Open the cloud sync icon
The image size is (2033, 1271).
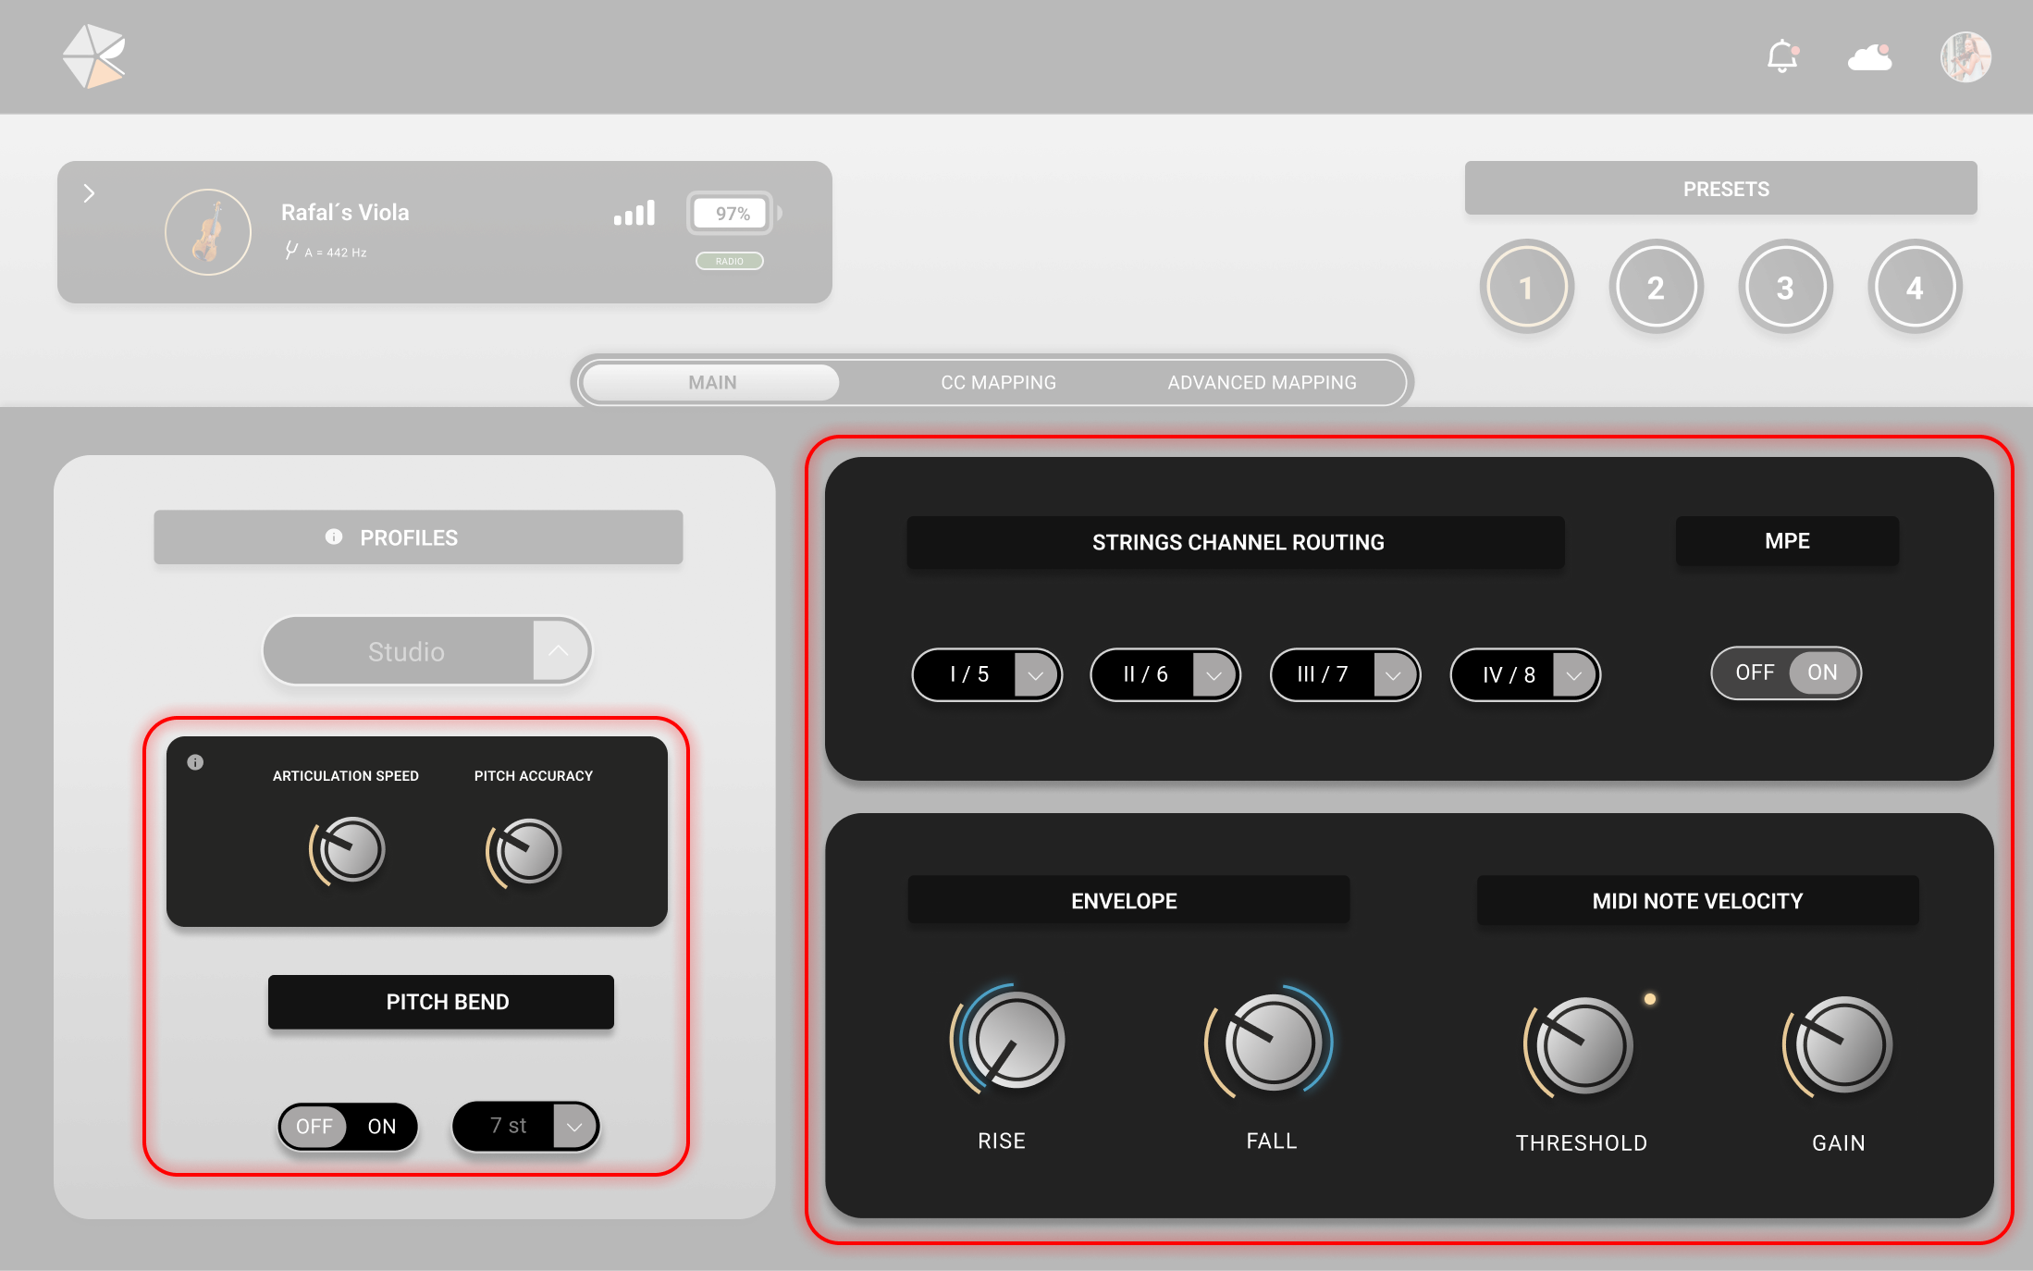pyautogui.click(x=1869, y=57)
